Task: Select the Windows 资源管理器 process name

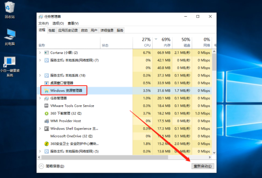Action: tap(66, 91)
